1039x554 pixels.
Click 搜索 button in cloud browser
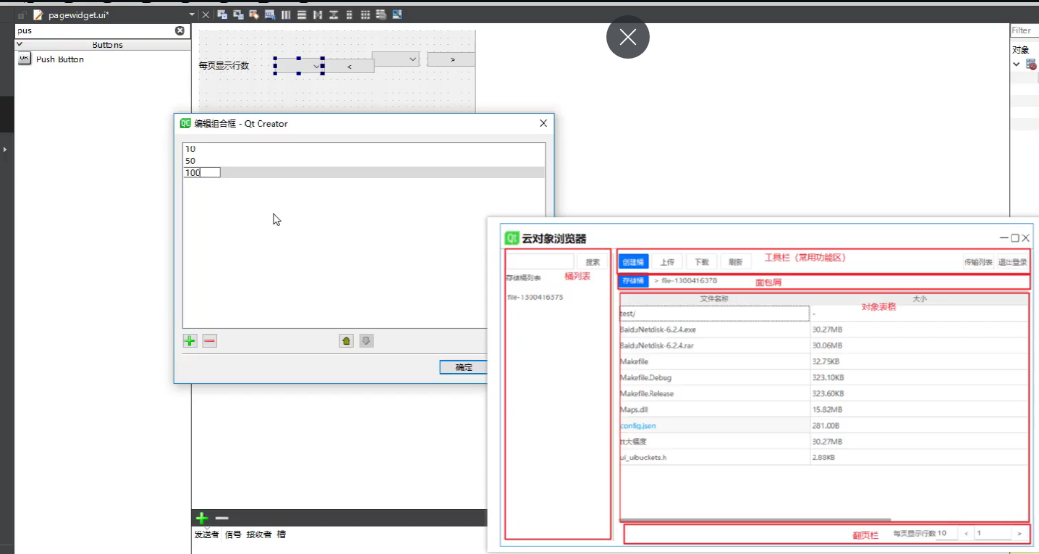(593, 262)
